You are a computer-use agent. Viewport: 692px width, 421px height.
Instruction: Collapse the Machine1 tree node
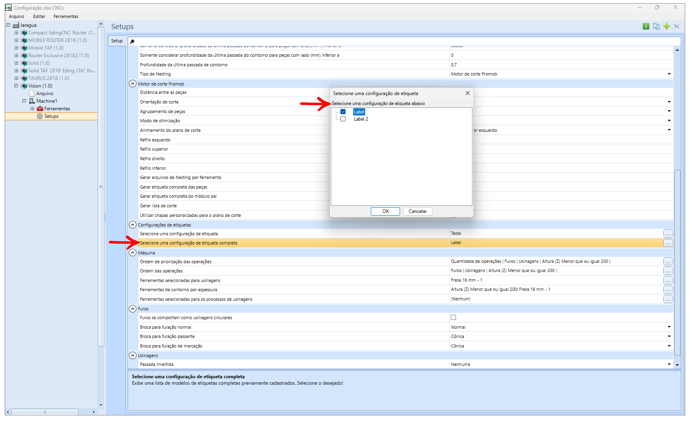click(x=24, y=101)
